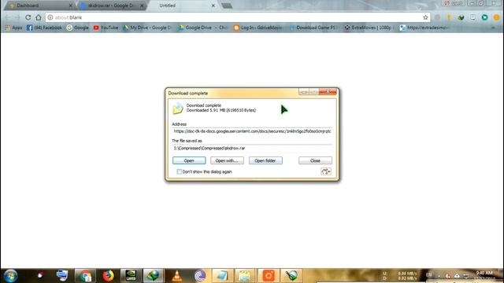Viewport: 504px width, 283px height.
Task: Click the folder icon in Download complete dialog
Action: [x=178, y=108]
